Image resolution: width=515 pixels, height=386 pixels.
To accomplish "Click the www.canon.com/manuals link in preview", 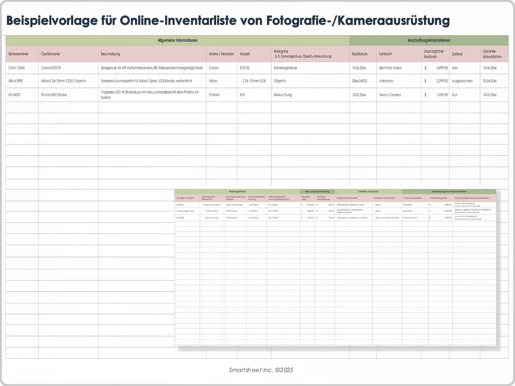I will tap(467, 206).
